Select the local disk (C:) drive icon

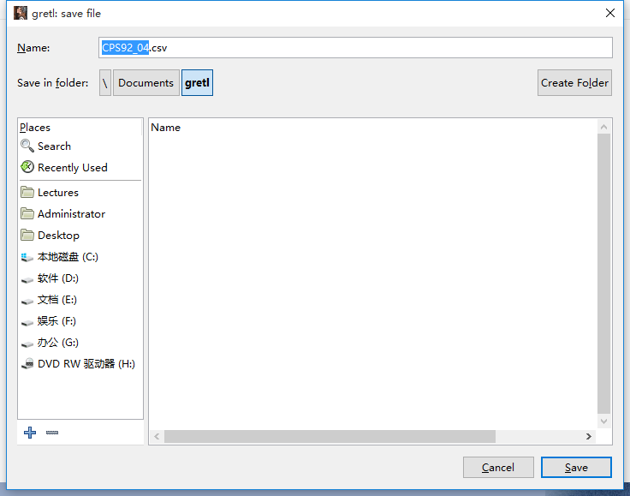27,257
